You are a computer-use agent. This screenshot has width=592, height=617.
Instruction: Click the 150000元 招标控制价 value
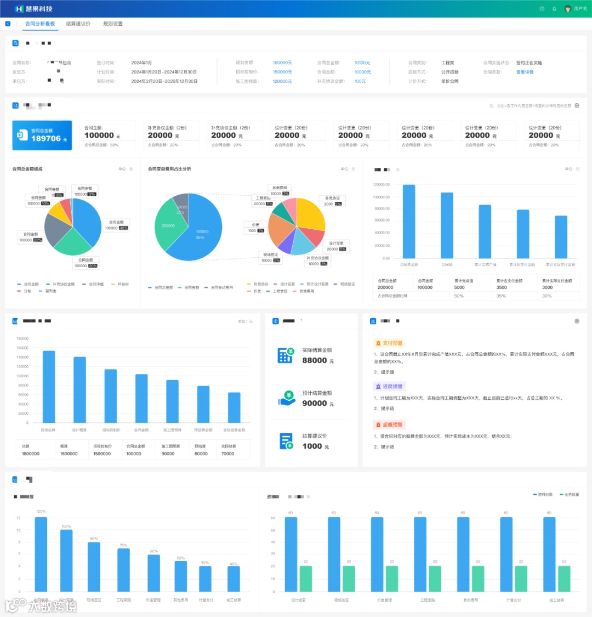[x=282, y=72]
